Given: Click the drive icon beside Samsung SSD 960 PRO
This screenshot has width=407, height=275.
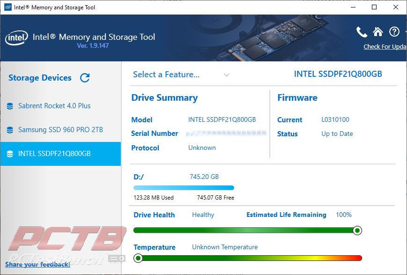Looking at the screenshot, I should [x=10, y=130].
